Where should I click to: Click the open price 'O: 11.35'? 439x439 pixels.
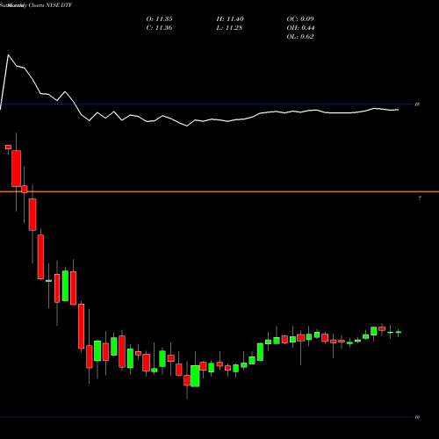point(159,19)
